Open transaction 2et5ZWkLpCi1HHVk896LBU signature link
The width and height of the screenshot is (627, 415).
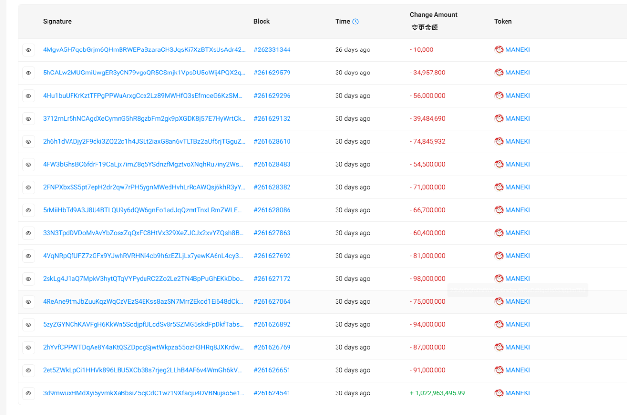(143, 370)
